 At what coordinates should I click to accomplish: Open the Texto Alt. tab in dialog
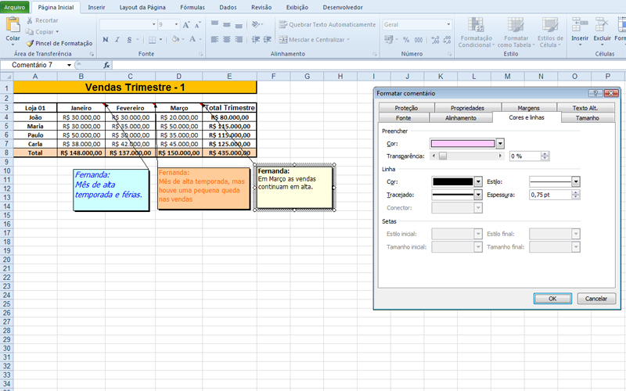(585, 108)
